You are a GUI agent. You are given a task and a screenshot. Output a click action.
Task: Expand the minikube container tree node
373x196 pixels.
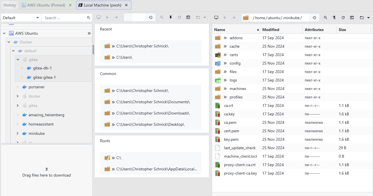[x=18, y=133]
